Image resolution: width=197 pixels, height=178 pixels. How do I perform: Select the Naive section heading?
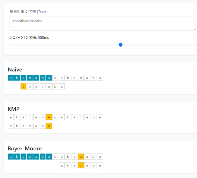point(15,70)
